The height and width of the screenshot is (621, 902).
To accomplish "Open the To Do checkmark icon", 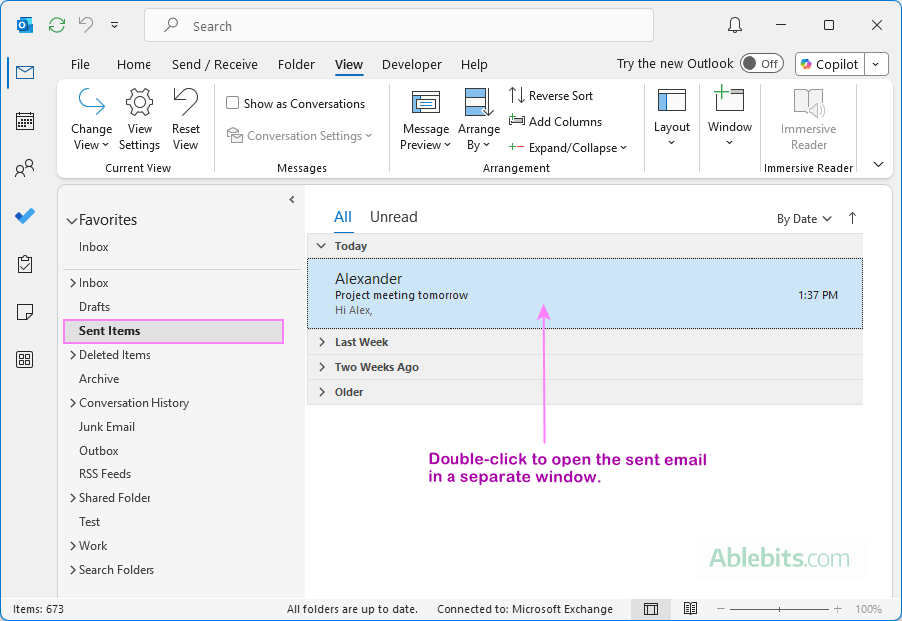I will point(25,216).
